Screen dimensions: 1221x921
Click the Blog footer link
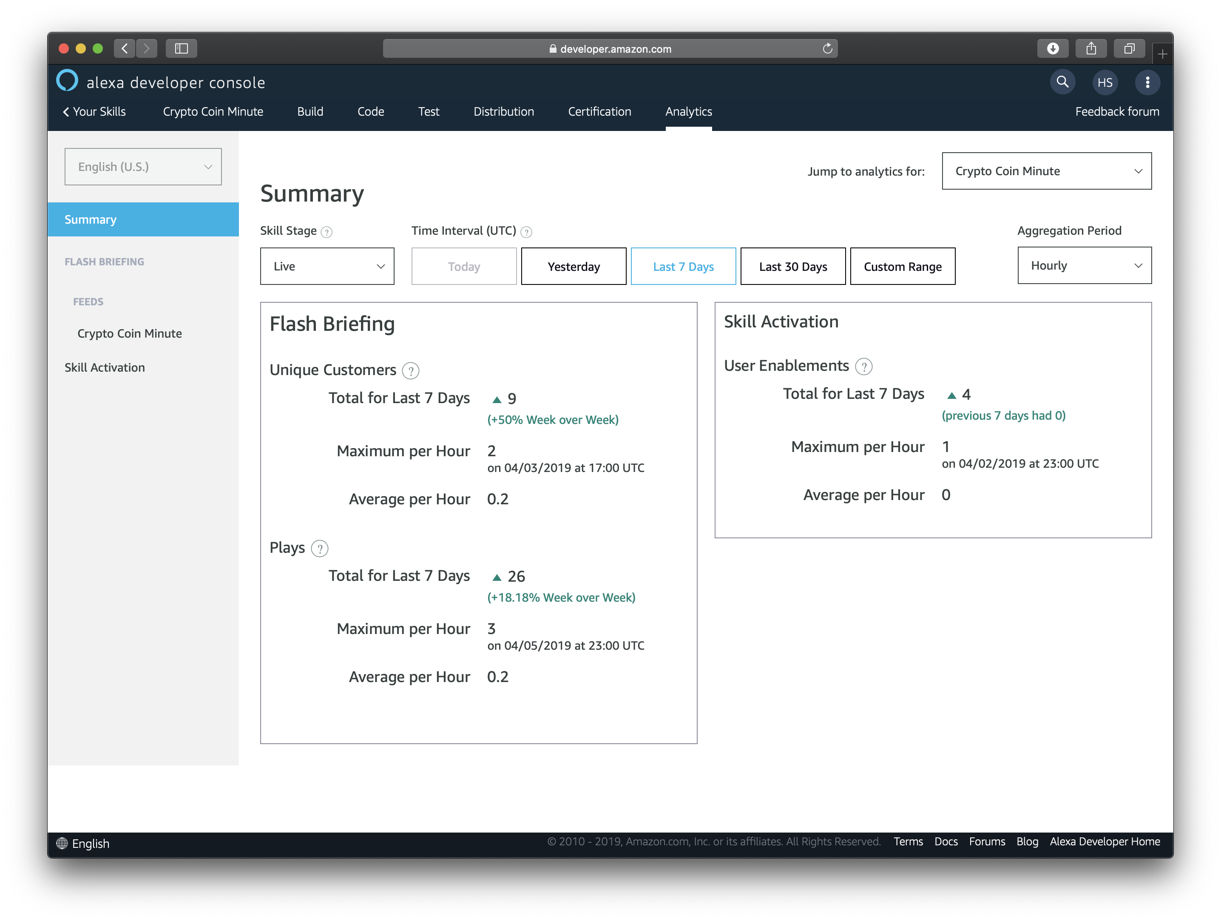1027,841
